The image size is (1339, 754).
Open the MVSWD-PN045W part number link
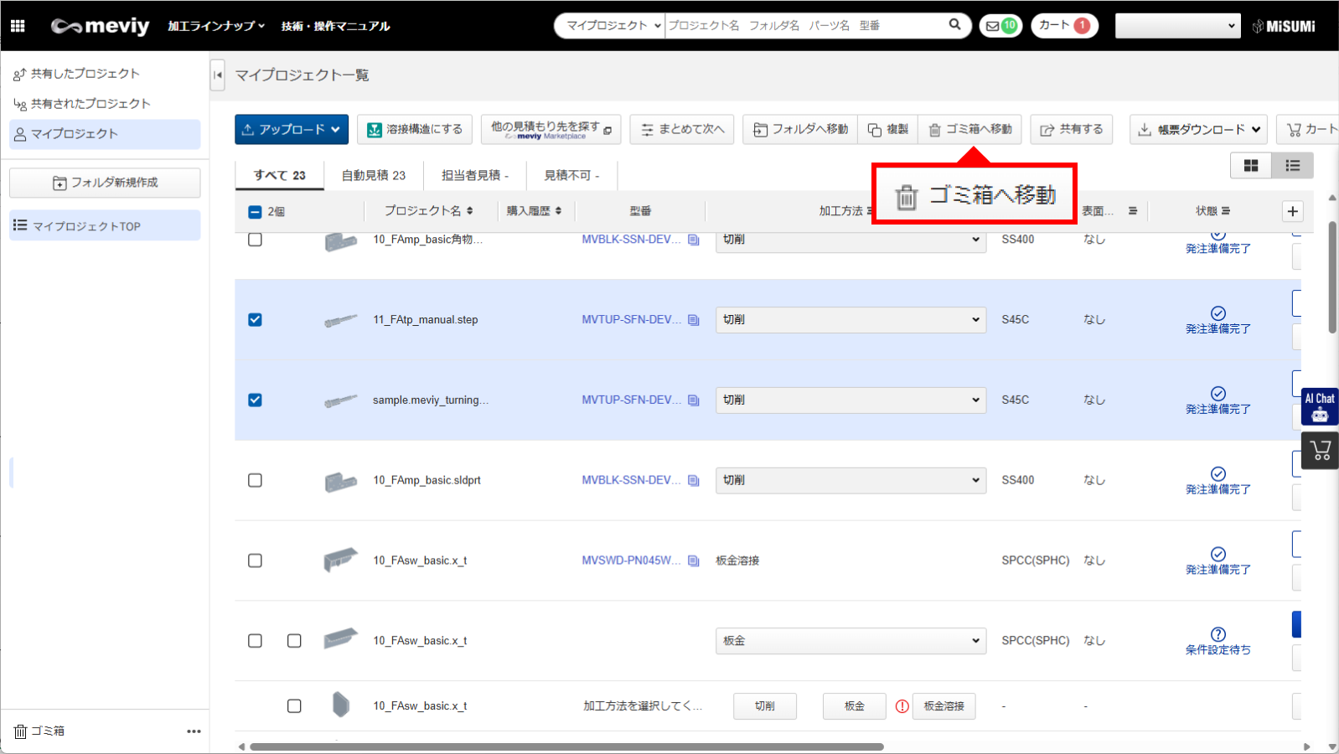[x=631, y=560]
